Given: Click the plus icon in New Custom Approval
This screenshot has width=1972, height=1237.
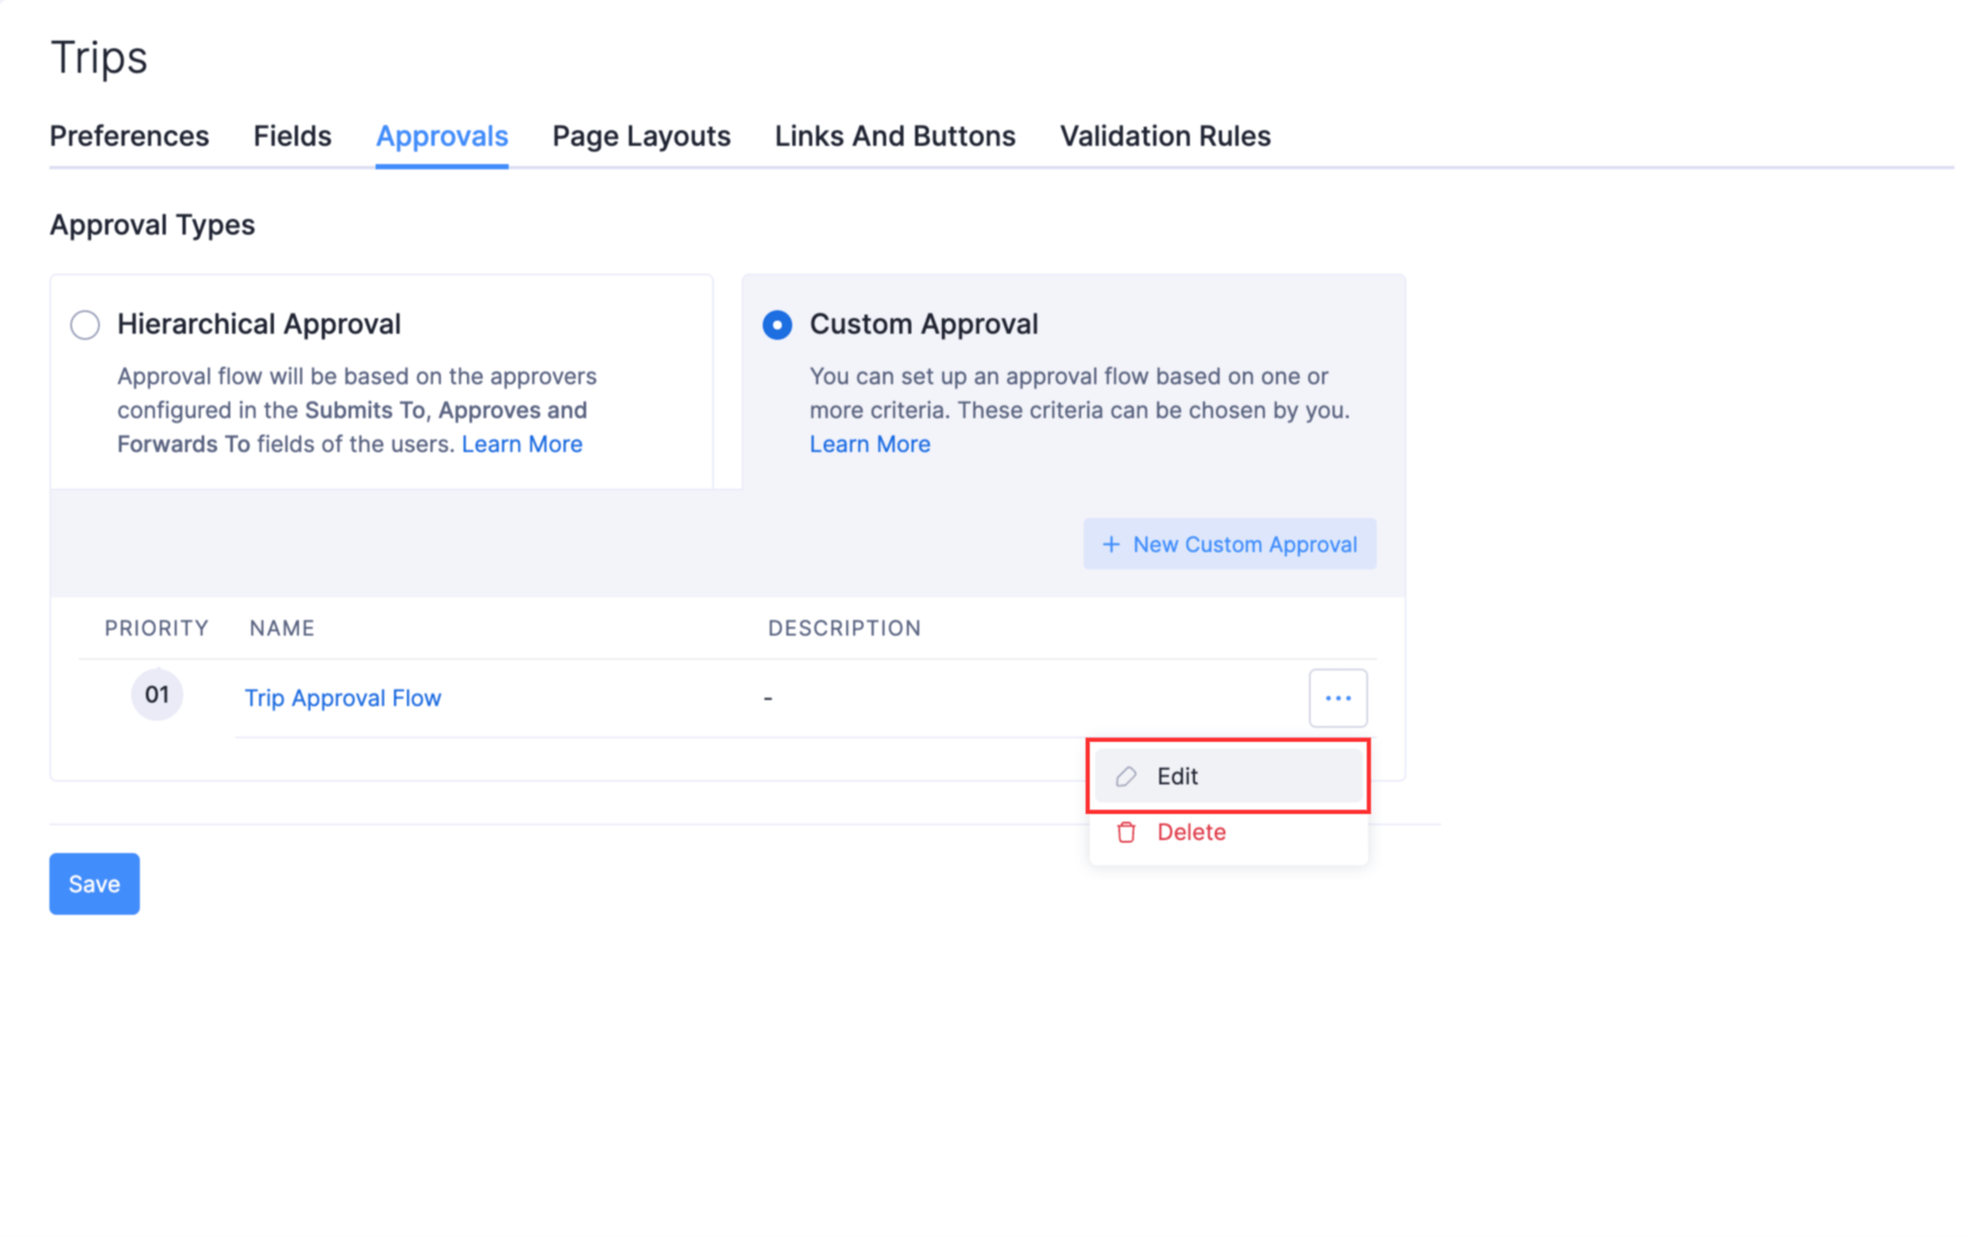Looking at the screenshot, I should 1110,545.
